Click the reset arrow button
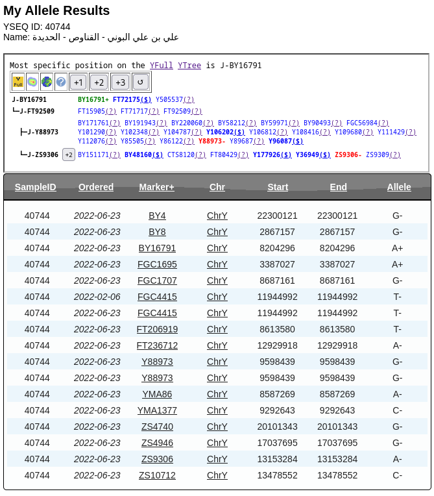This screenshot has width=434, height=496. click(140, 82)
